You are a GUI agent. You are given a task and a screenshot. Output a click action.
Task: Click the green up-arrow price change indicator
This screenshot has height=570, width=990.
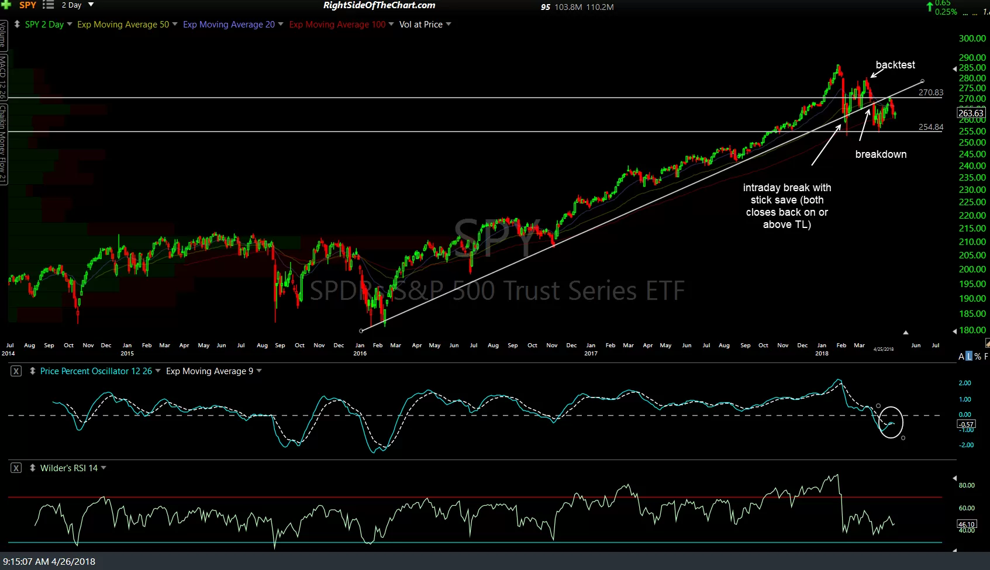pyautogui.click(x=930, y=6)
